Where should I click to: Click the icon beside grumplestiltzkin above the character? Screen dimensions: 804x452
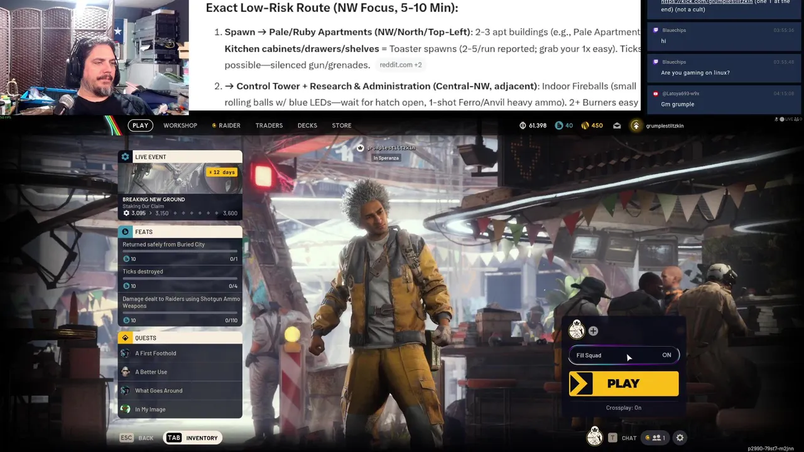point(360,148)
